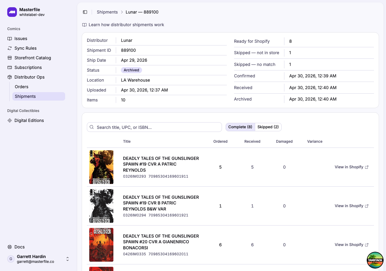Click the Masterfile logo icon
The height and width of the screenshot is (271, 386).
point(12,12)
